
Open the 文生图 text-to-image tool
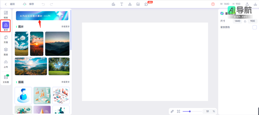6,78
